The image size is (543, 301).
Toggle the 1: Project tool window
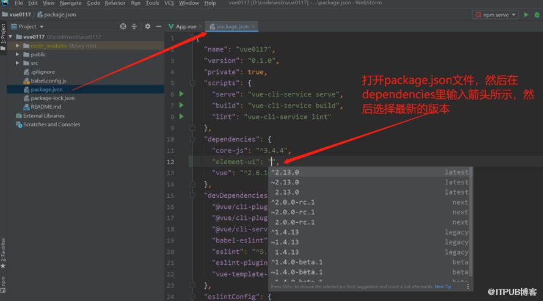pyautogui.click(x=3, y=37)
